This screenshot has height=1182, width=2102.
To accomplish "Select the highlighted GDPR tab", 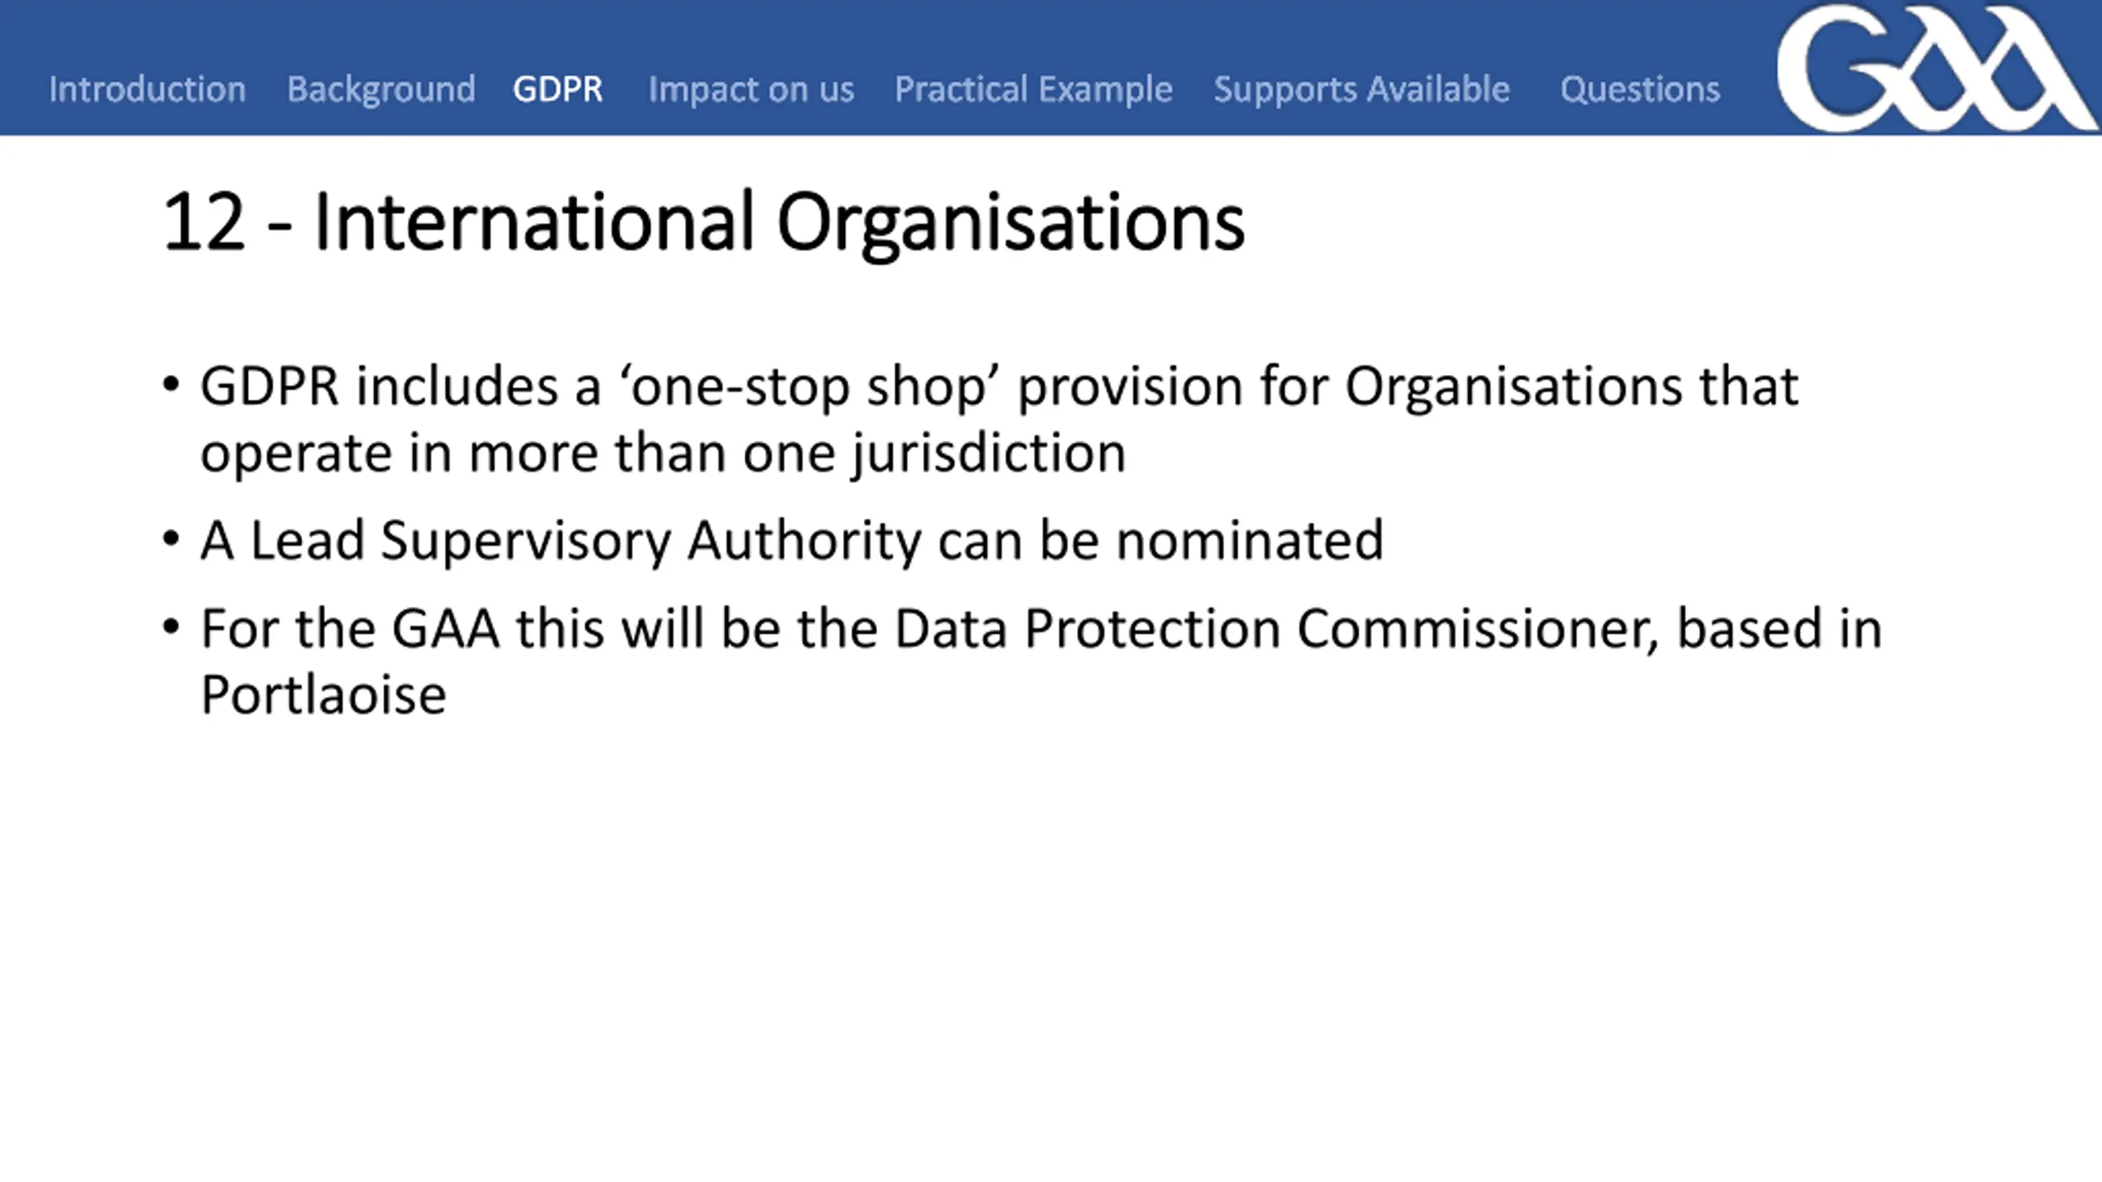I will pyautogui.click(x=558, y=89).
